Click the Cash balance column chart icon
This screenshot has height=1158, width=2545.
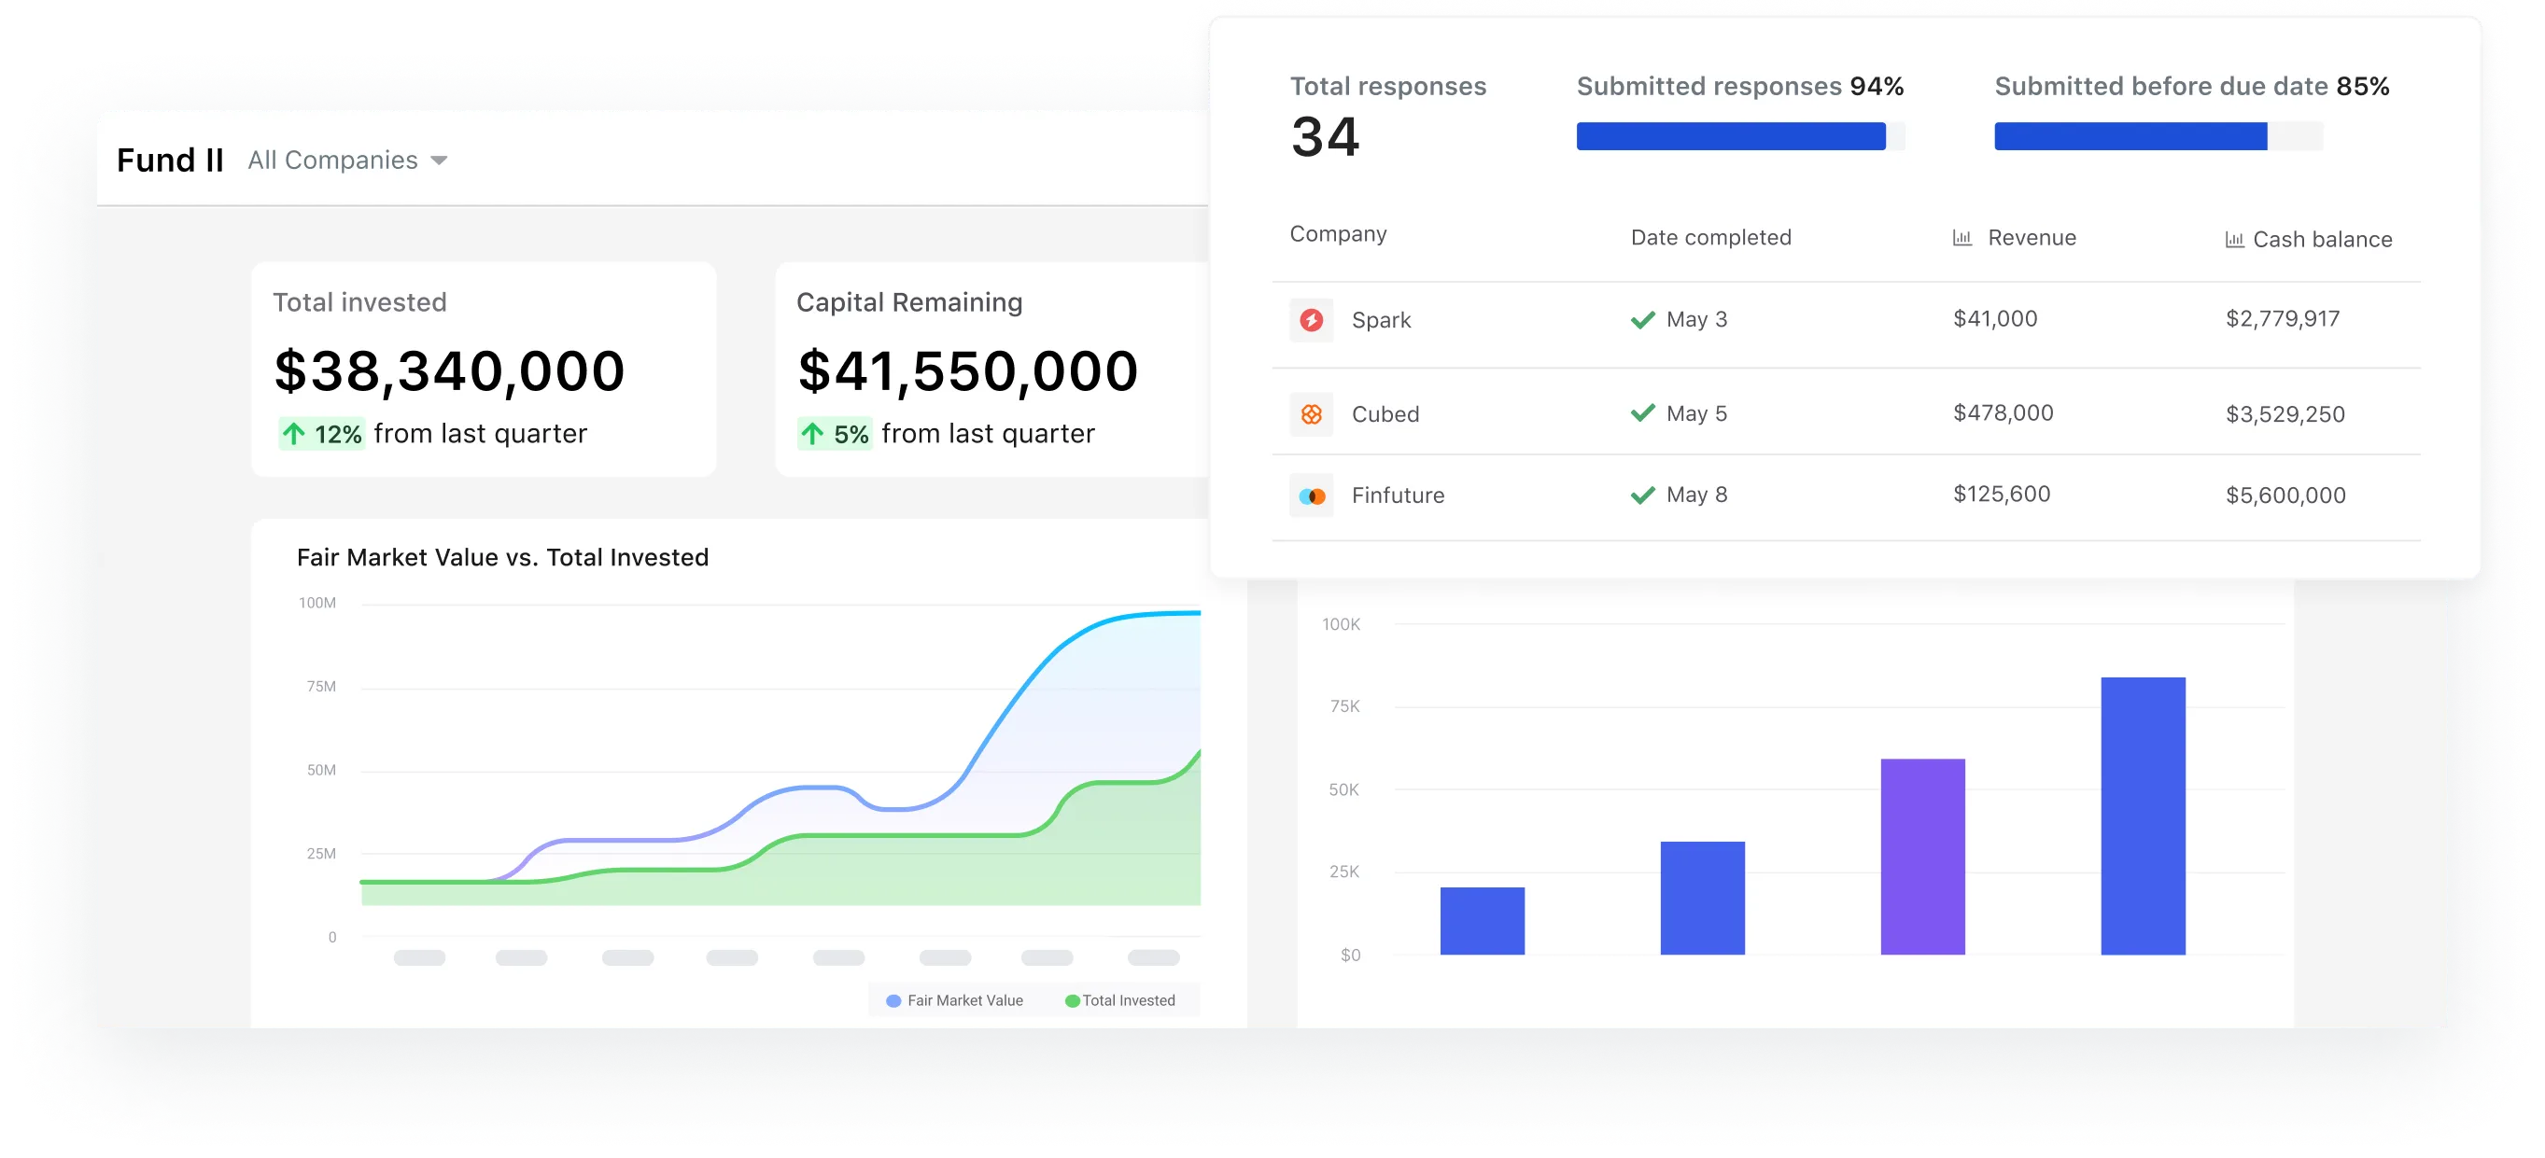(x=2234, y=239)
